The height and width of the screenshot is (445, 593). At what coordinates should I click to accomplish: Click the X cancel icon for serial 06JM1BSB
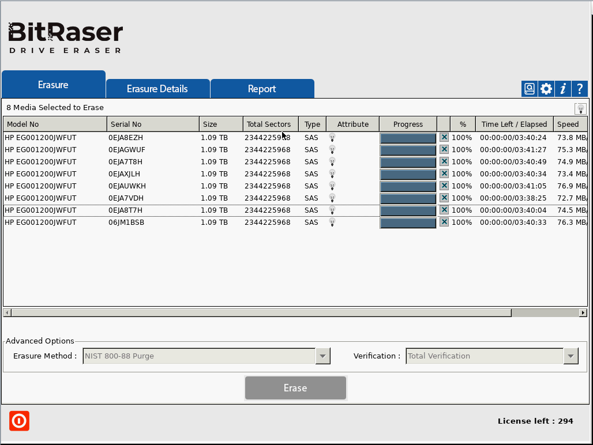pyautogui.click(x=444, y=222)
